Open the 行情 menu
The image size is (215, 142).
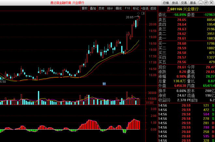pyautogui.click(x=166, y=3)
